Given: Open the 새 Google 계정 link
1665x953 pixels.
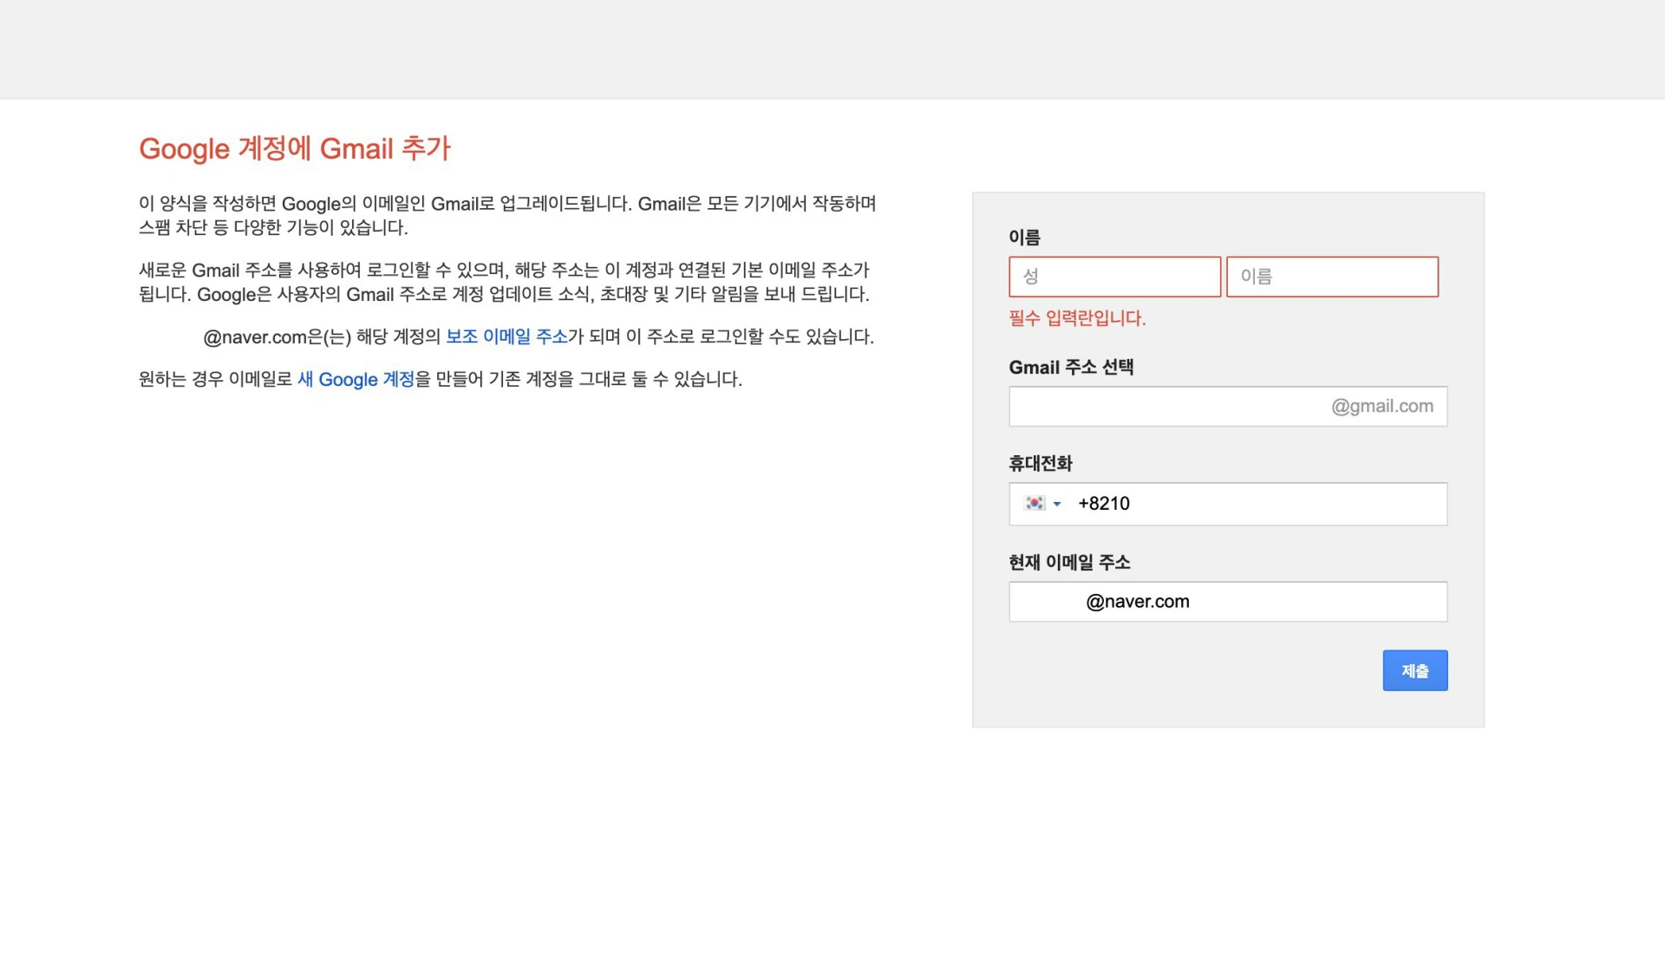Looking at the screenshot, I should pyautogui.click(x=356, y=379).
